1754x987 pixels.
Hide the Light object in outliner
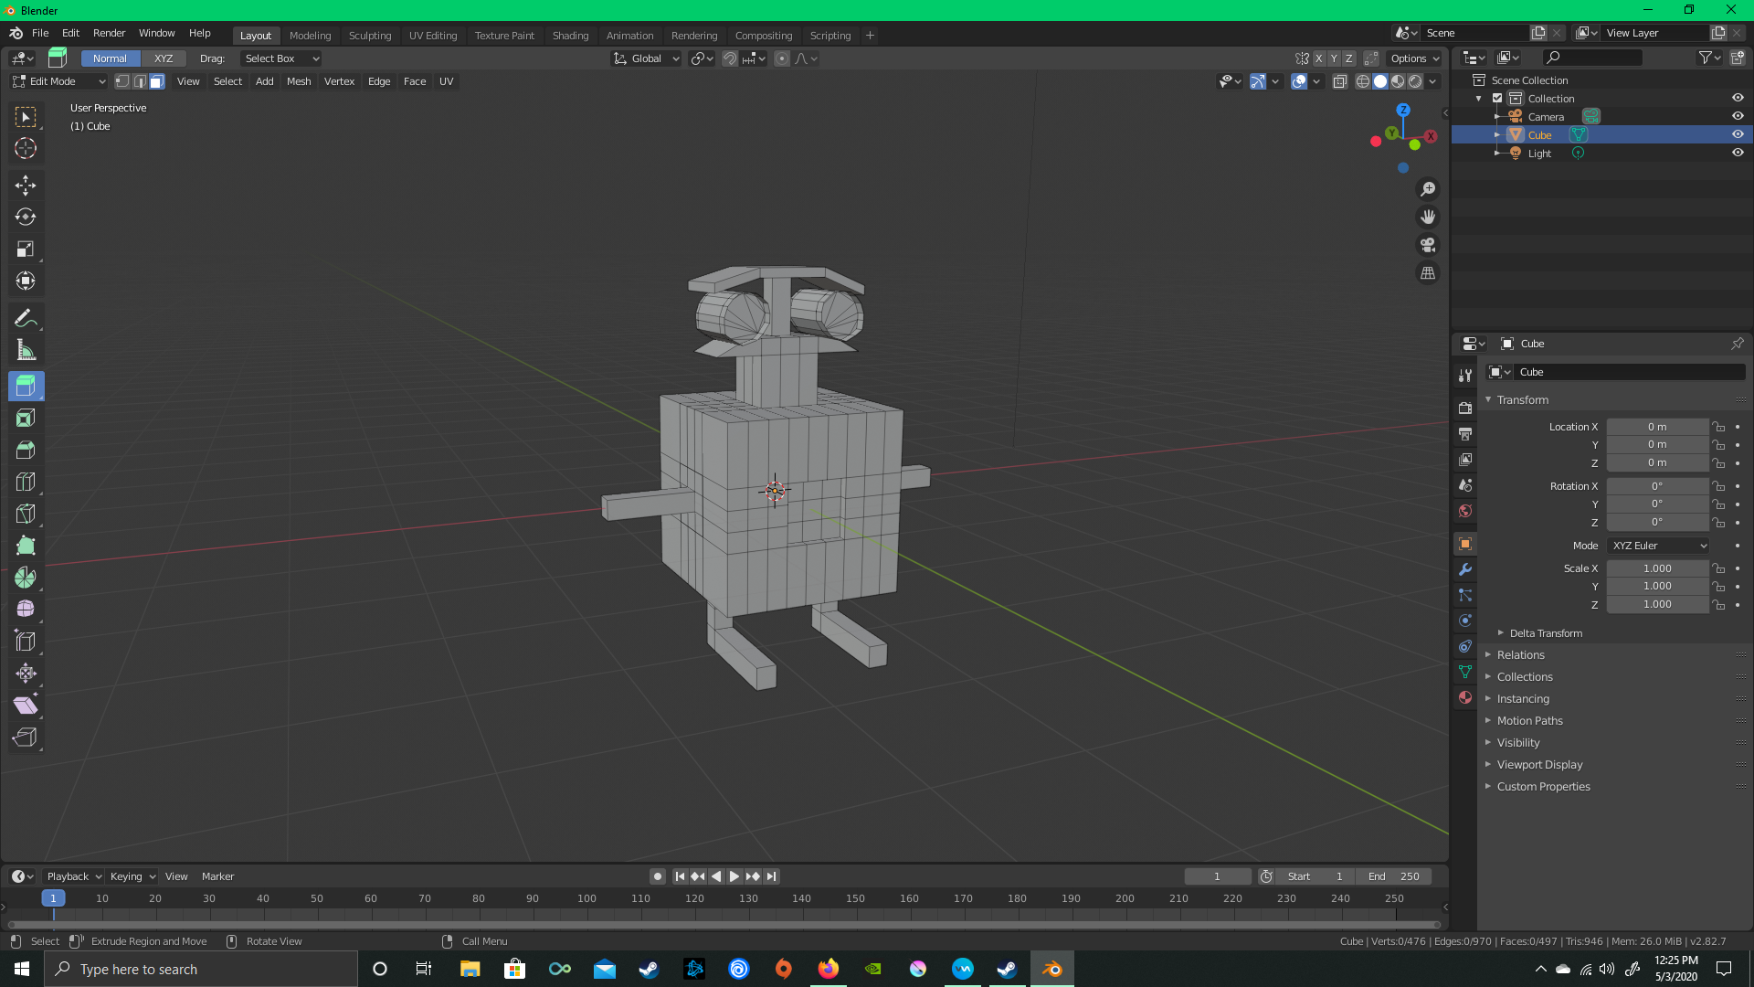pyautogui.click(x=1738, y=153)
